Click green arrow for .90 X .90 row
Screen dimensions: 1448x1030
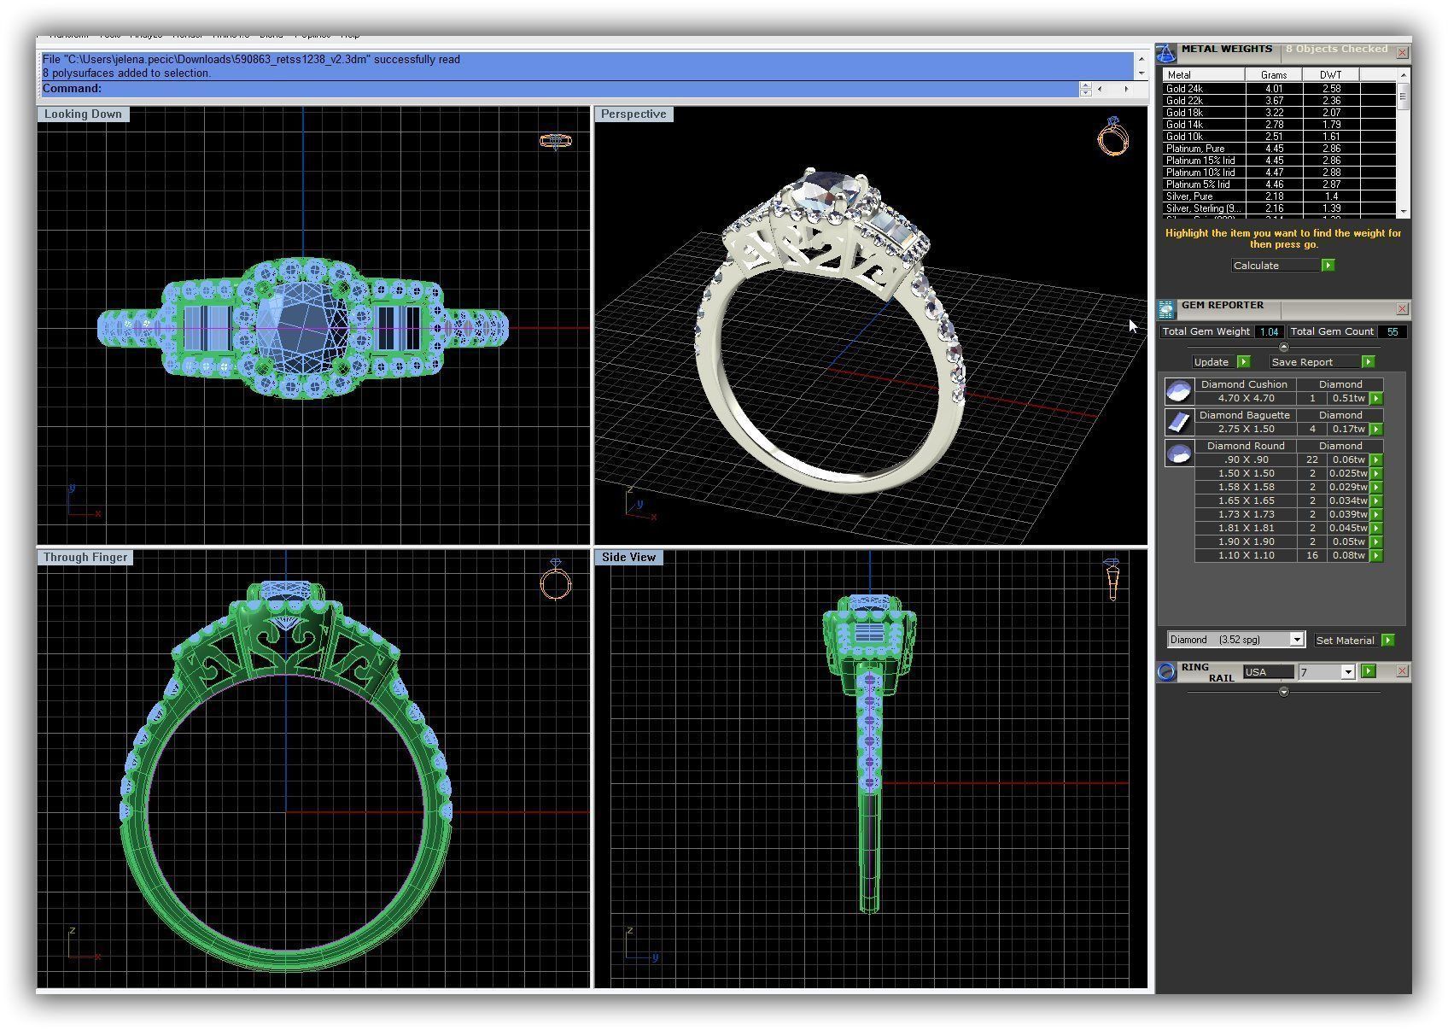point(1376,460)
